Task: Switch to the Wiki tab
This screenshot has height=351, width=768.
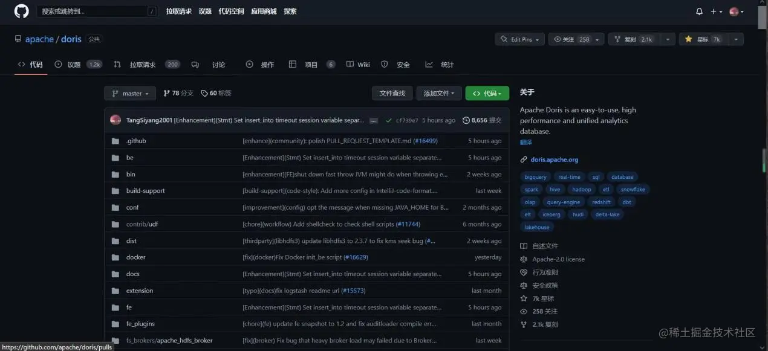Action: (358, 65)
